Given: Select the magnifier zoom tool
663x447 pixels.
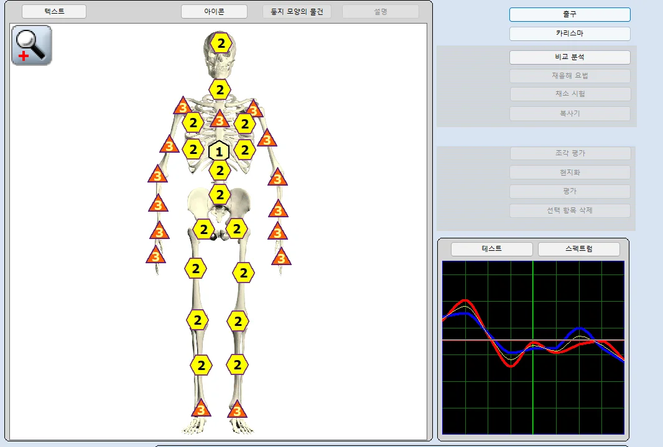Looking at the screenshot, I should (x=31, y=45).
